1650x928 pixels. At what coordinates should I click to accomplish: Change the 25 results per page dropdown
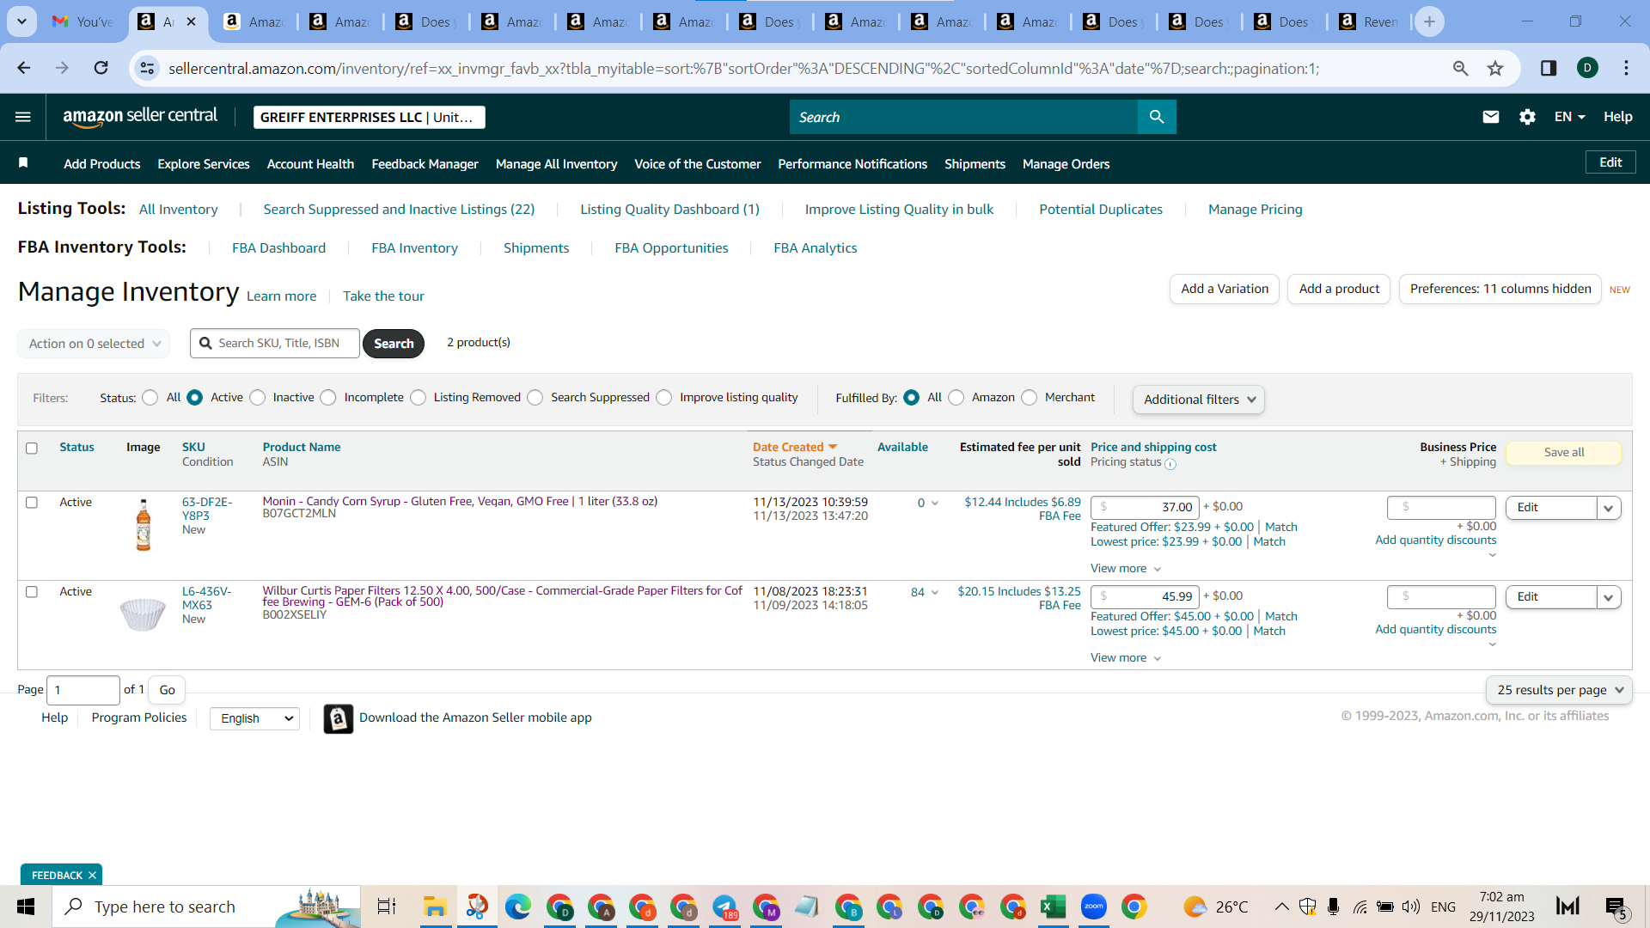pyautogui.click(x=1559, y=690)
